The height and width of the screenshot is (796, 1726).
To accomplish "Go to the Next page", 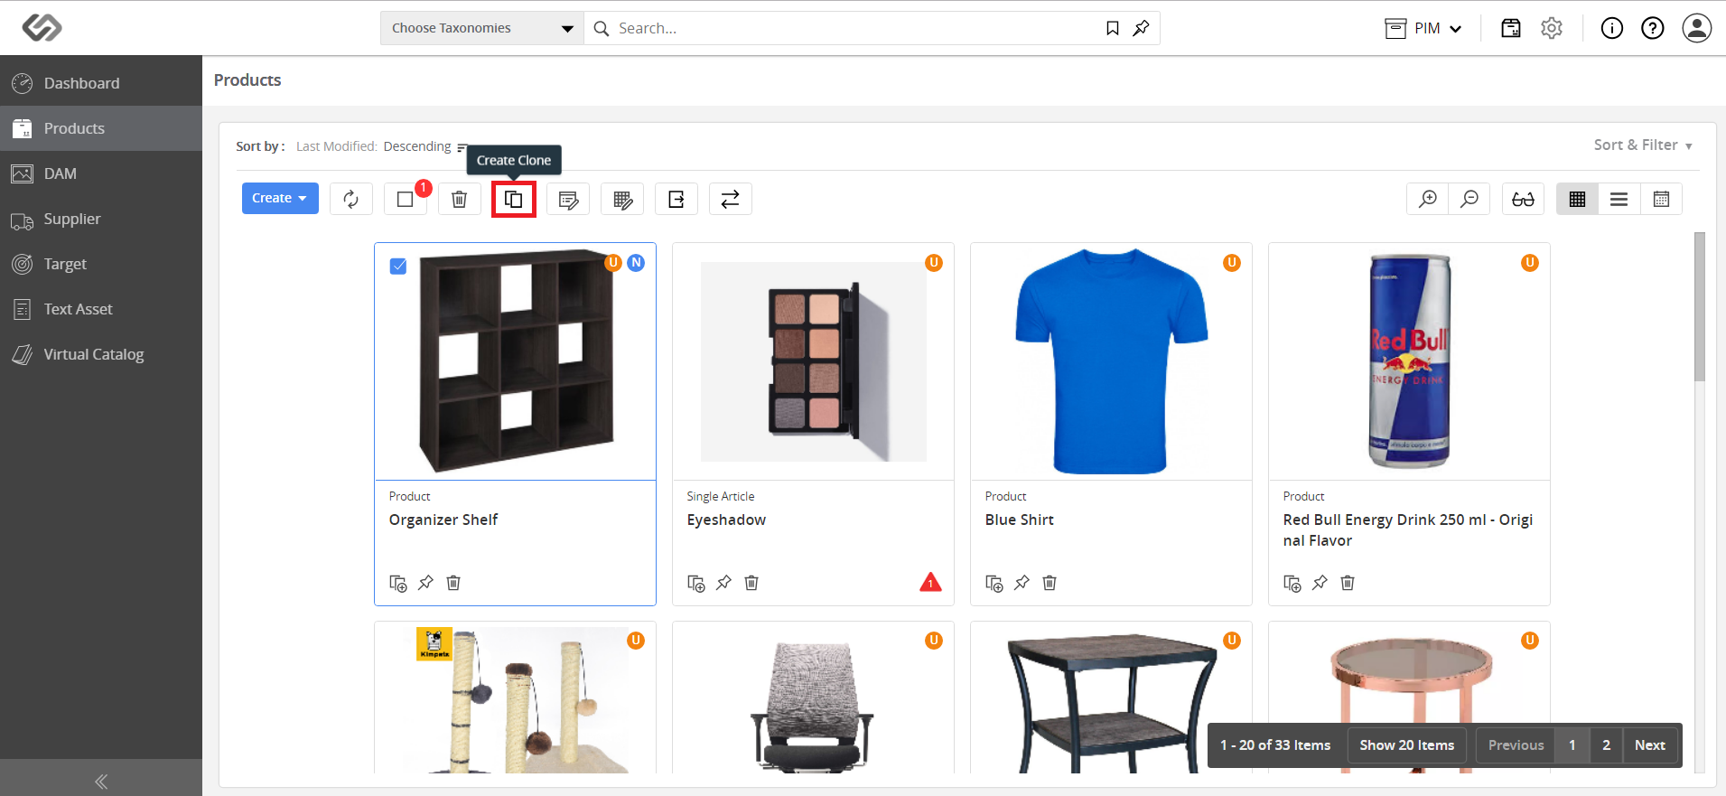I will (1650, 745).
